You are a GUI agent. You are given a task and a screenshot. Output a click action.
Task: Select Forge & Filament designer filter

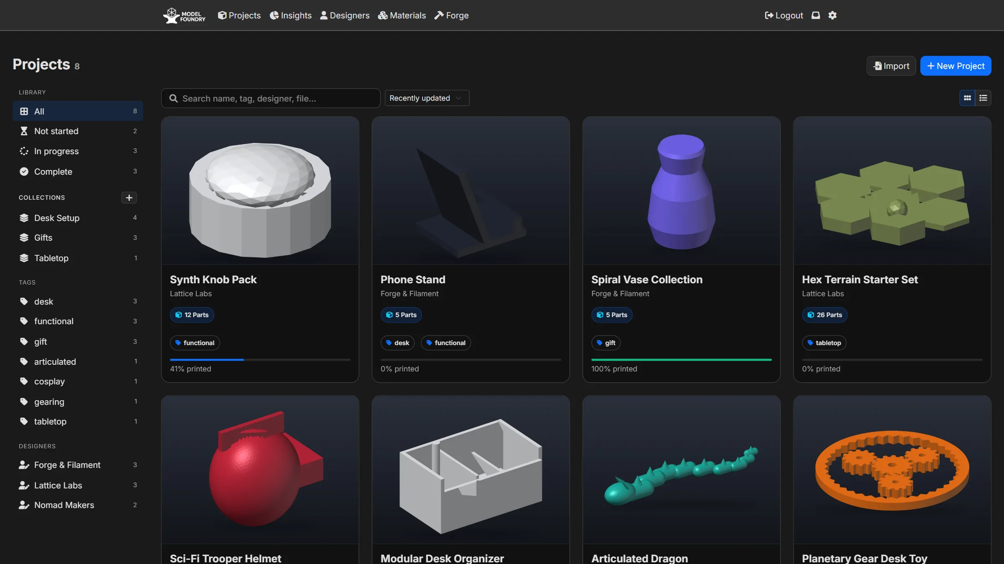tap(78, 465)
